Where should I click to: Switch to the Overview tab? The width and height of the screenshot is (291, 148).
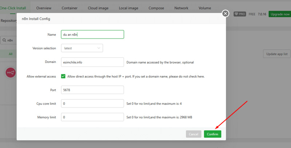(44, 8)
